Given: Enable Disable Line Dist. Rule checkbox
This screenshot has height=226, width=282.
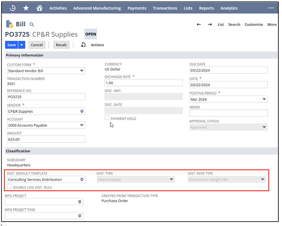Looking at the screenshot, I should point(10,187).
